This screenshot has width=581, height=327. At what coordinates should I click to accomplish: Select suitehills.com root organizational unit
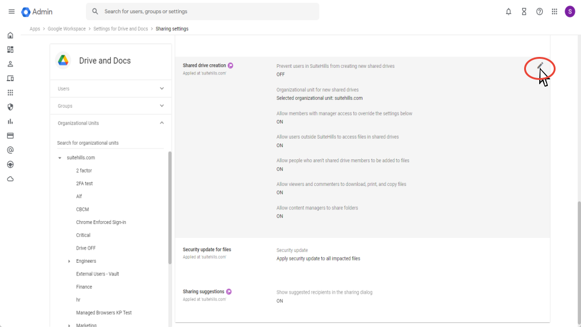tap(80, 158)
